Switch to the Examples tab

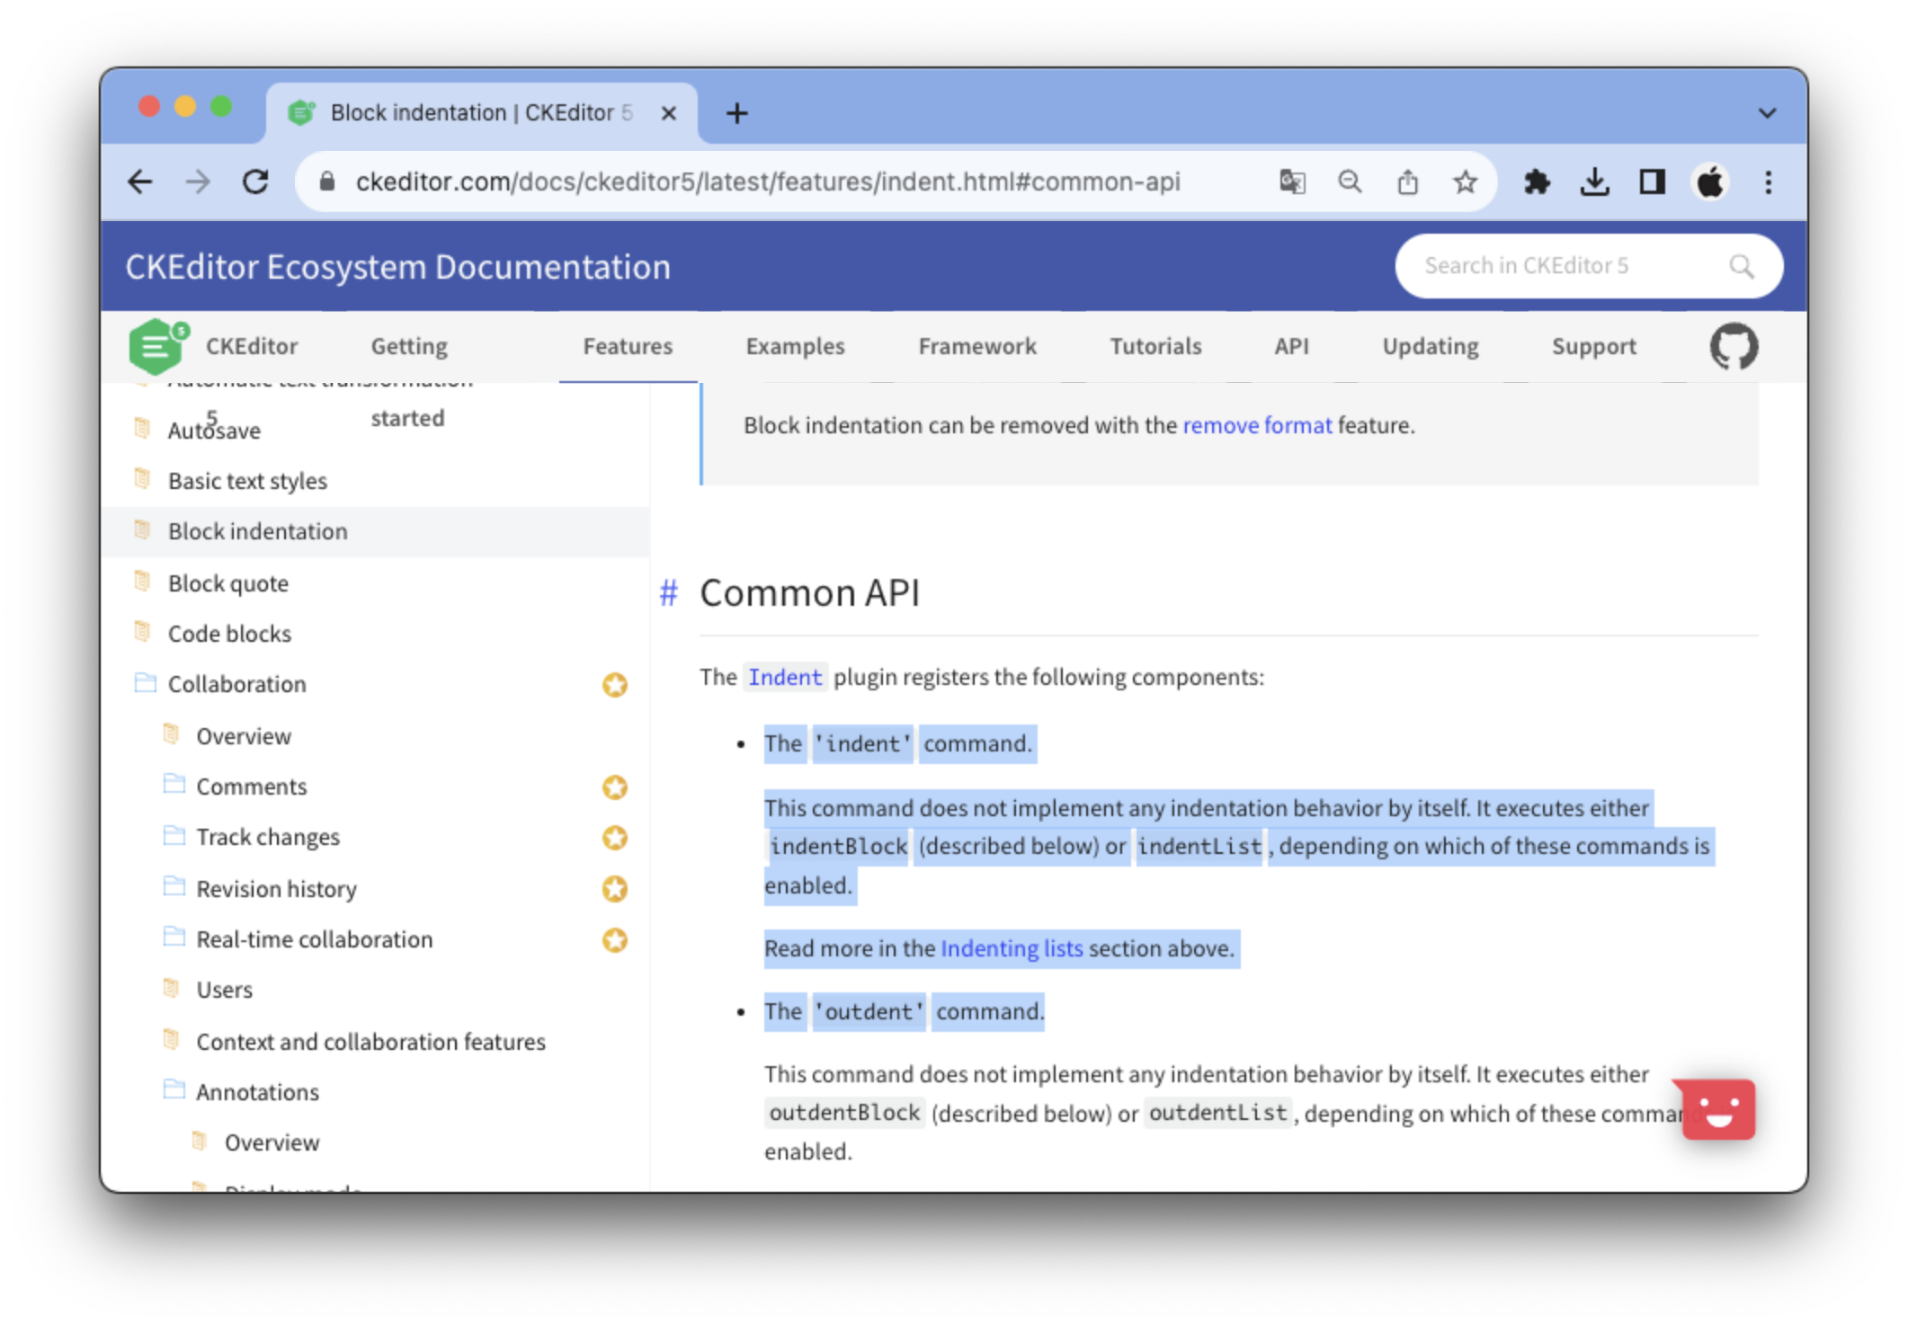click(795, 346)
